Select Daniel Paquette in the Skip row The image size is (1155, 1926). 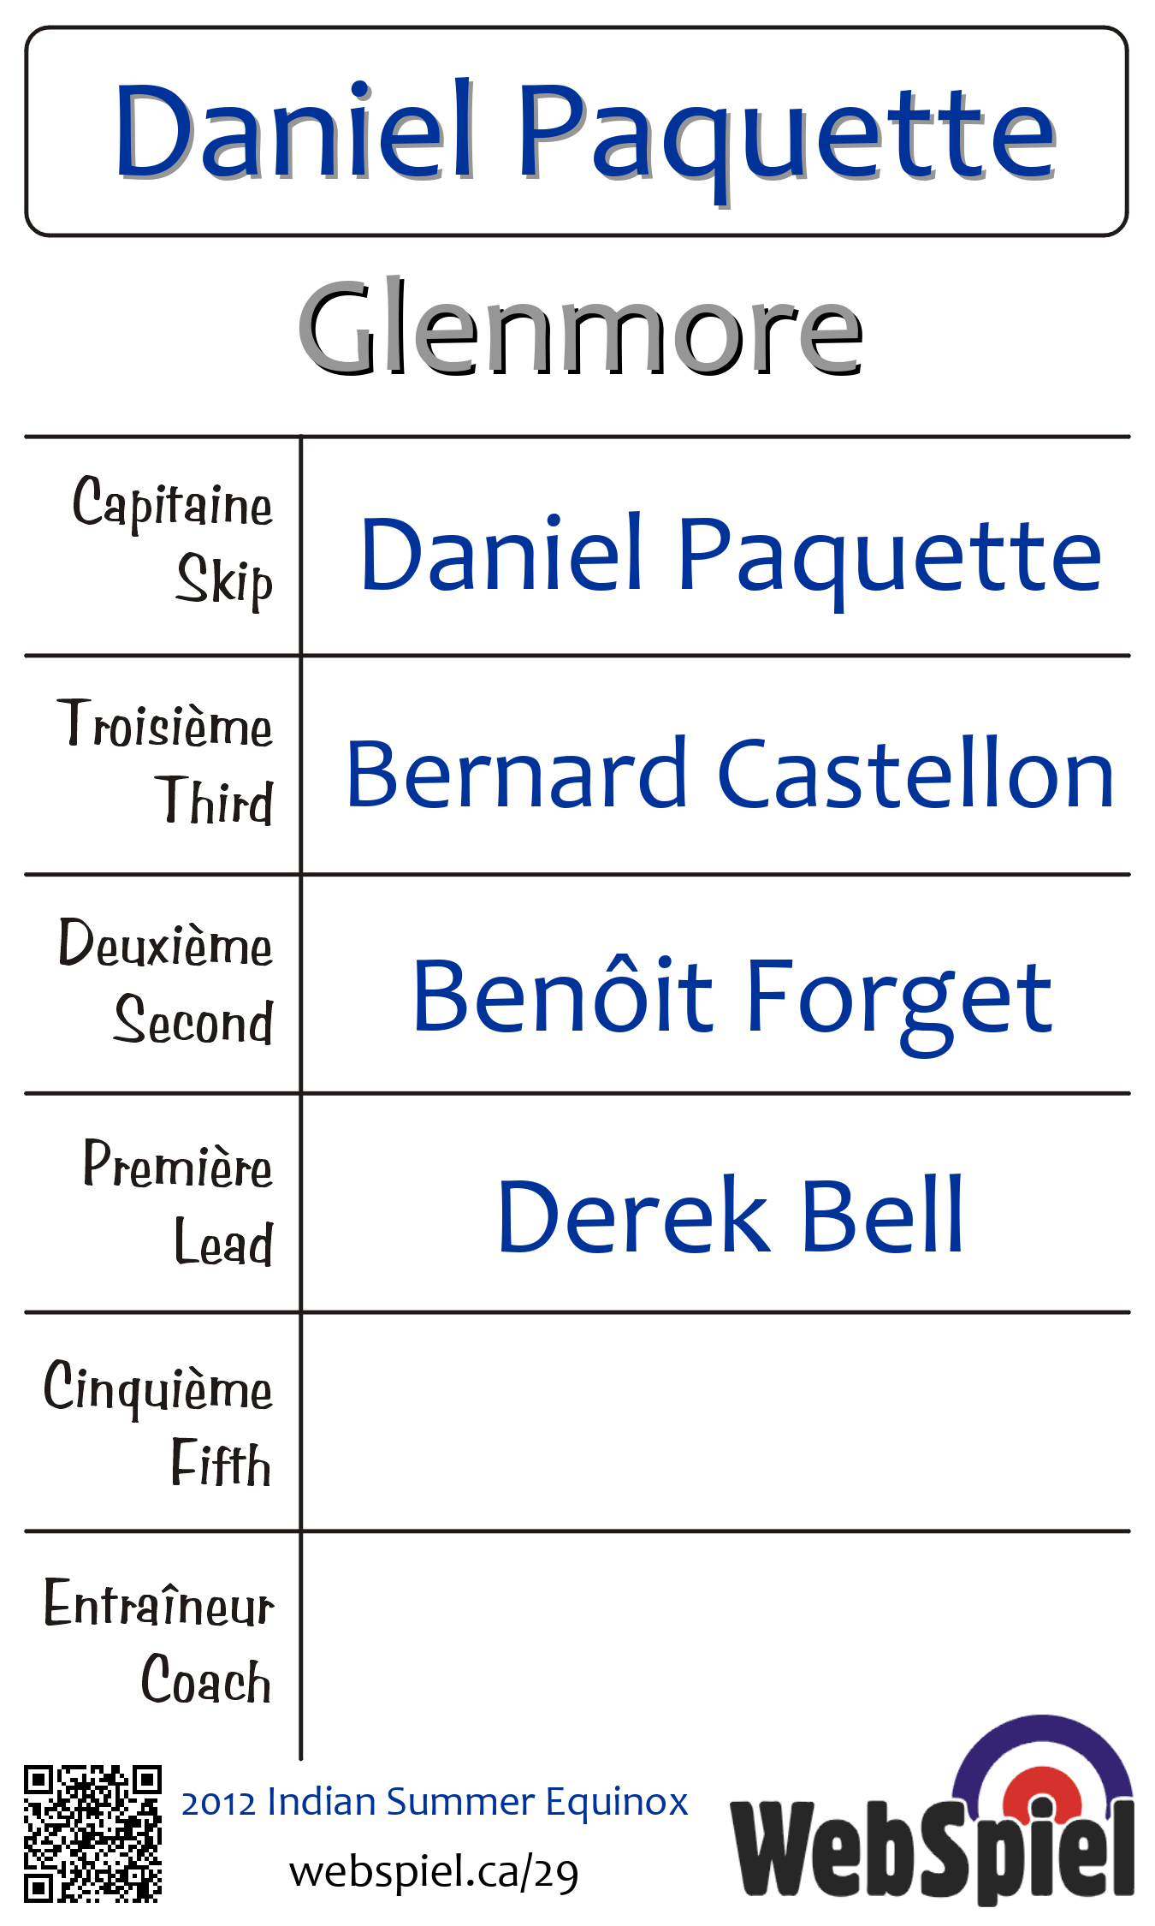[731, 555]
